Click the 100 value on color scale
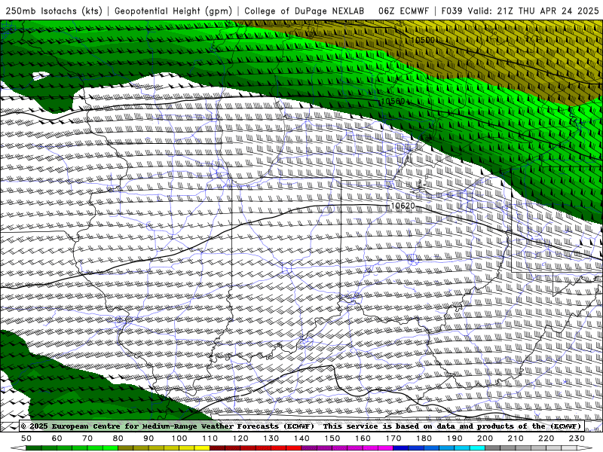This screenshot has height=452, width=603. coord(179,438)
